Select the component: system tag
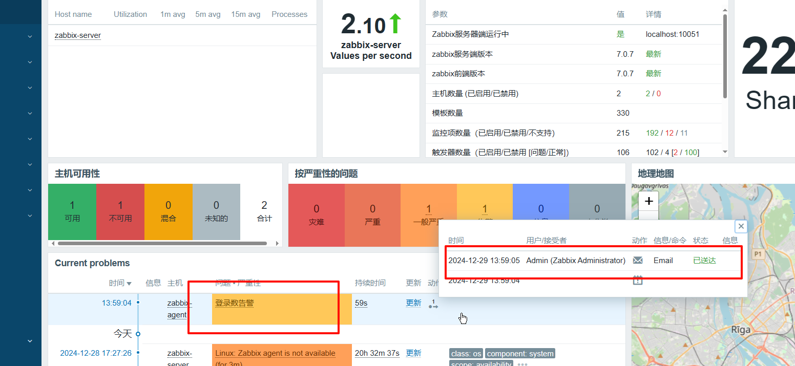795x366 pixels. tap(520, 354)
